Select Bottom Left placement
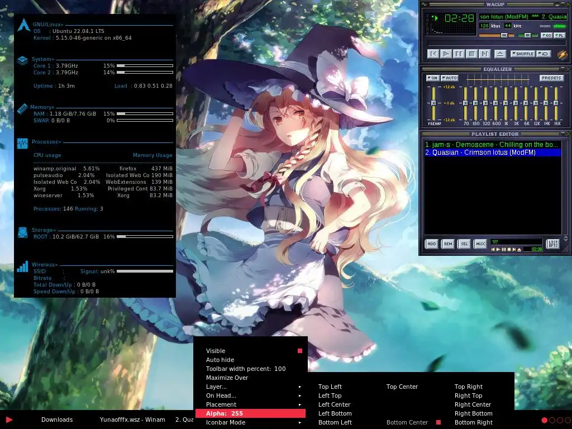The width and height of the screenshot is (572, 429). pyautogui.click(x=335, y=422)
